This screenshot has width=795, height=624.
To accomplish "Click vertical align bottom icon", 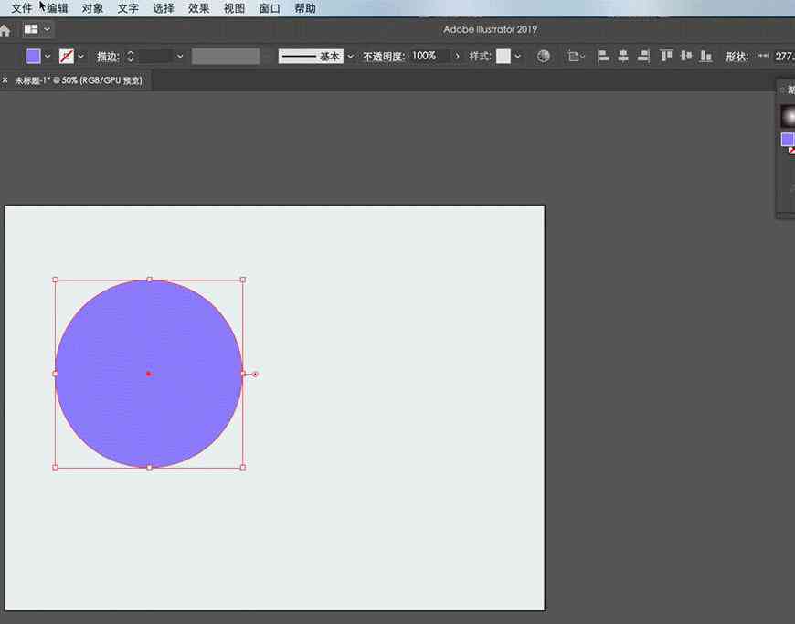I will click(x=705, y=56).
